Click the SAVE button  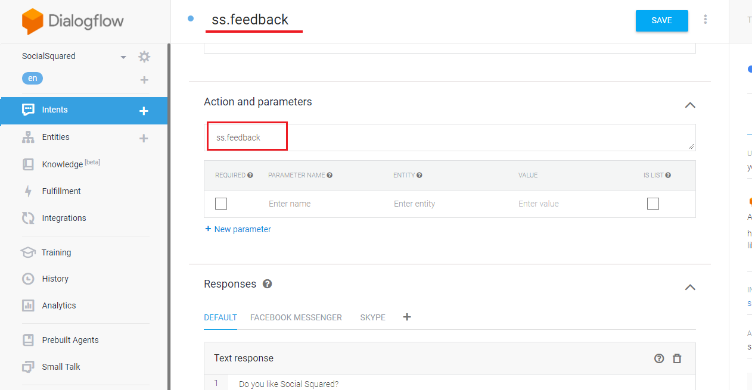pos(661,20)
